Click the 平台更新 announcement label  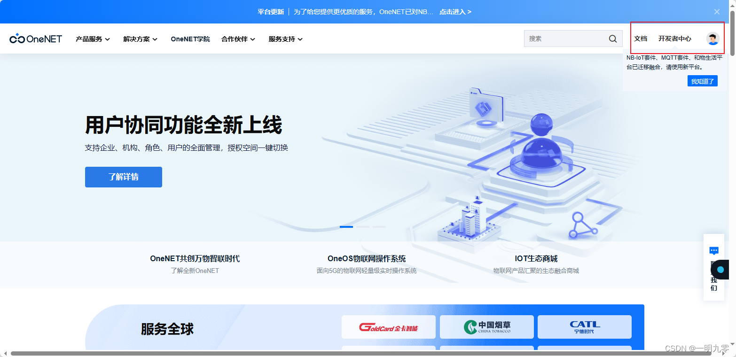(271, 12)
